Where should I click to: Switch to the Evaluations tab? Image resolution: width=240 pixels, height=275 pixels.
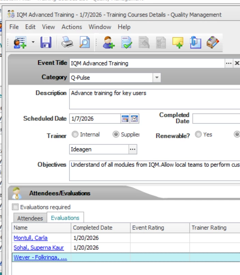[65, 218]
